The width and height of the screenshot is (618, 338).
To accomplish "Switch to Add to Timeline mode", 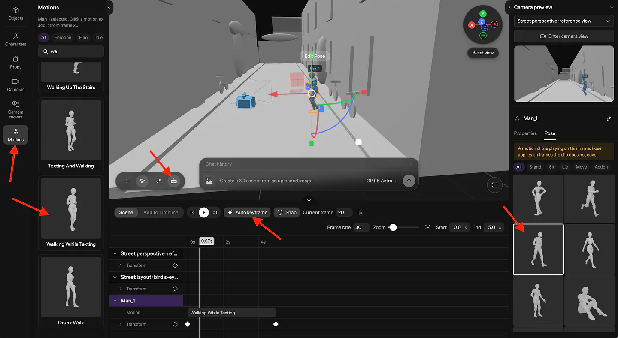I will coord(161,212).
